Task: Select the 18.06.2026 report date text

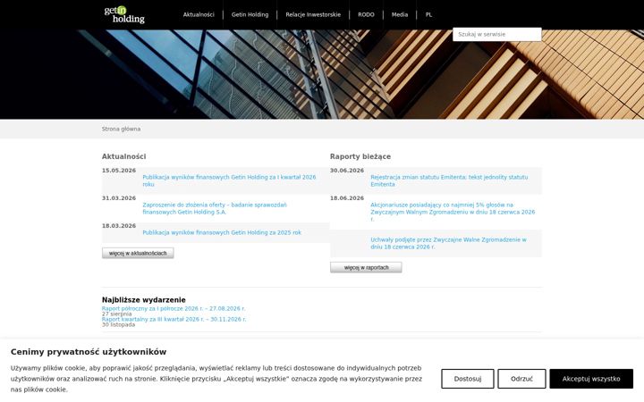Action: [347, 198]
